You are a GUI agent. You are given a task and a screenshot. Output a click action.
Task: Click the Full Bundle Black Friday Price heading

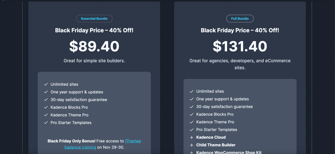click(x=240, y=30)
